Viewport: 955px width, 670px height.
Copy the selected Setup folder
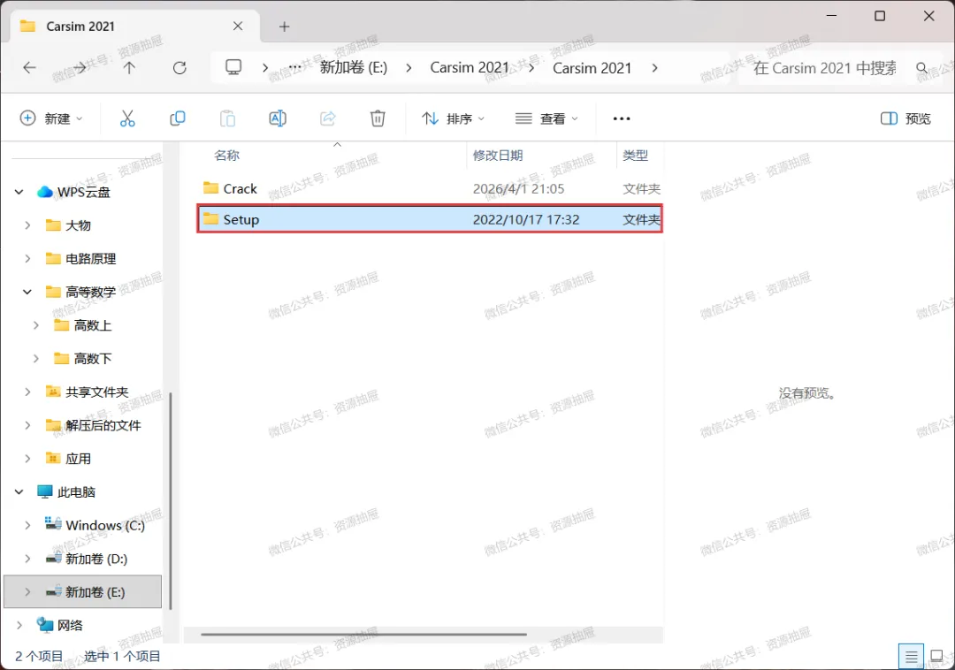tap(177, 118)
